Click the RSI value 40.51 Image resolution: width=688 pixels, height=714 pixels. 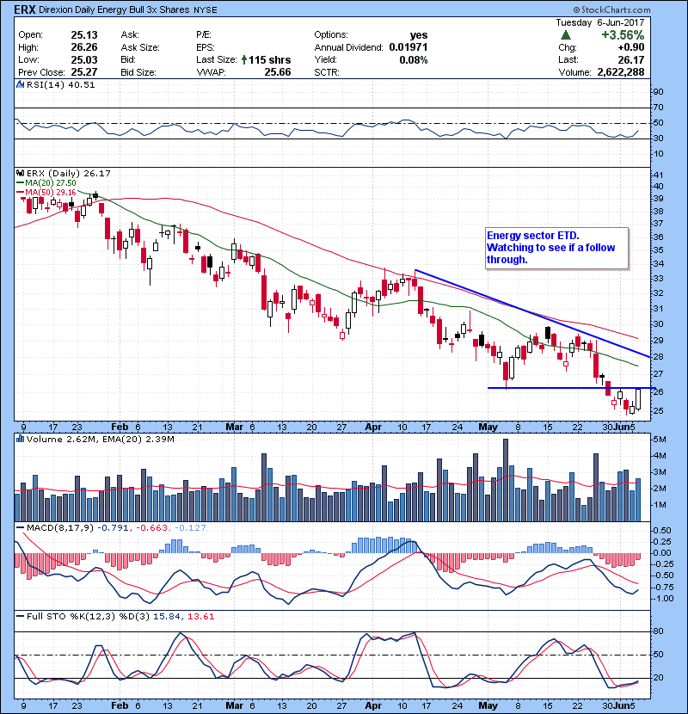coord(83,84)
